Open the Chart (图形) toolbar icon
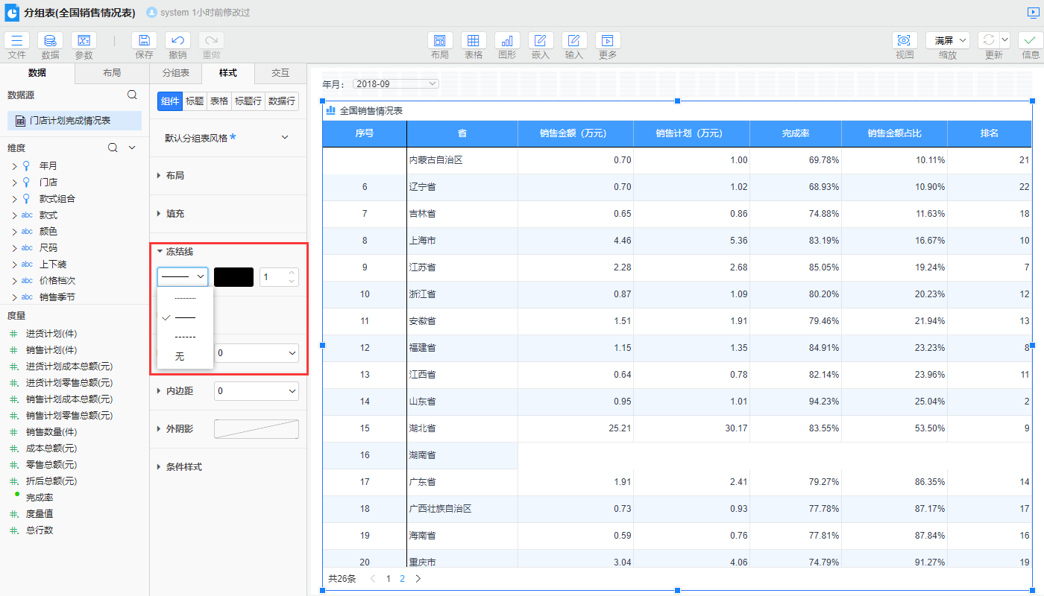The height and width of the screenshot is (596, 1044). (507, 41)
